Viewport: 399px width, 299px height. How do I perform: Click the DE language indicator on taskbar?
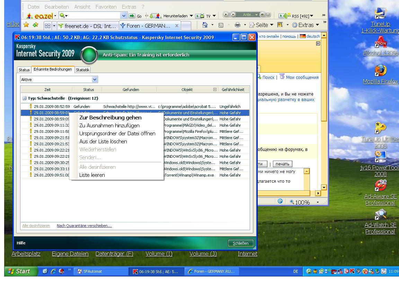point(296,271)
